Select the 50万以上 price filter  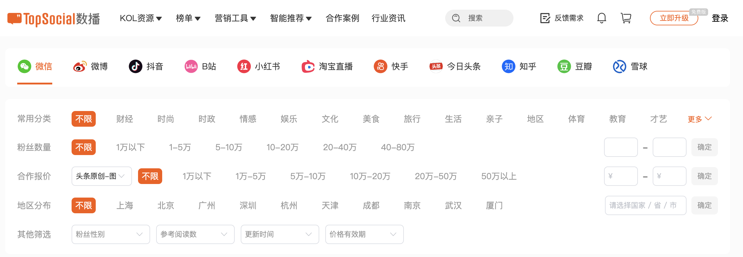pos(499,176)
